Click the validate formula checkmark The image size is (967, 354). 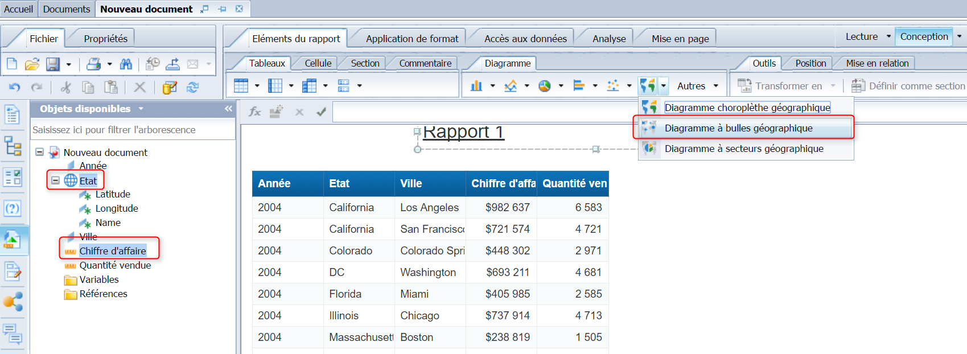[x=322, y=112]
